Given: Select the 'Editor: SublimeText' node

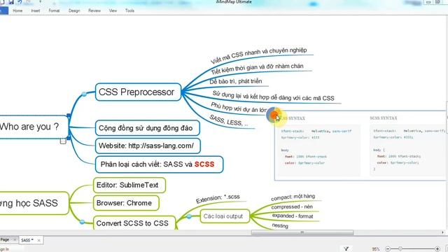Looking at the screenshot, I should 129,185.
